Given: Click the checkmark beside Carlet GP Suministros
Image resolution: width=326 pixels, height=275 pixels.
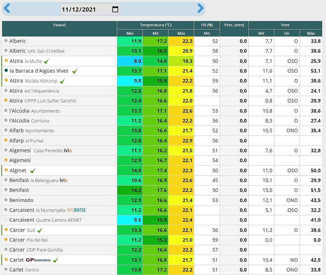Looking at the screenshot, I should coord(56,260).
